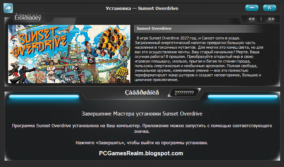Minimize the installer window
This screenshot has height=167, width=284.
[252, 8]
